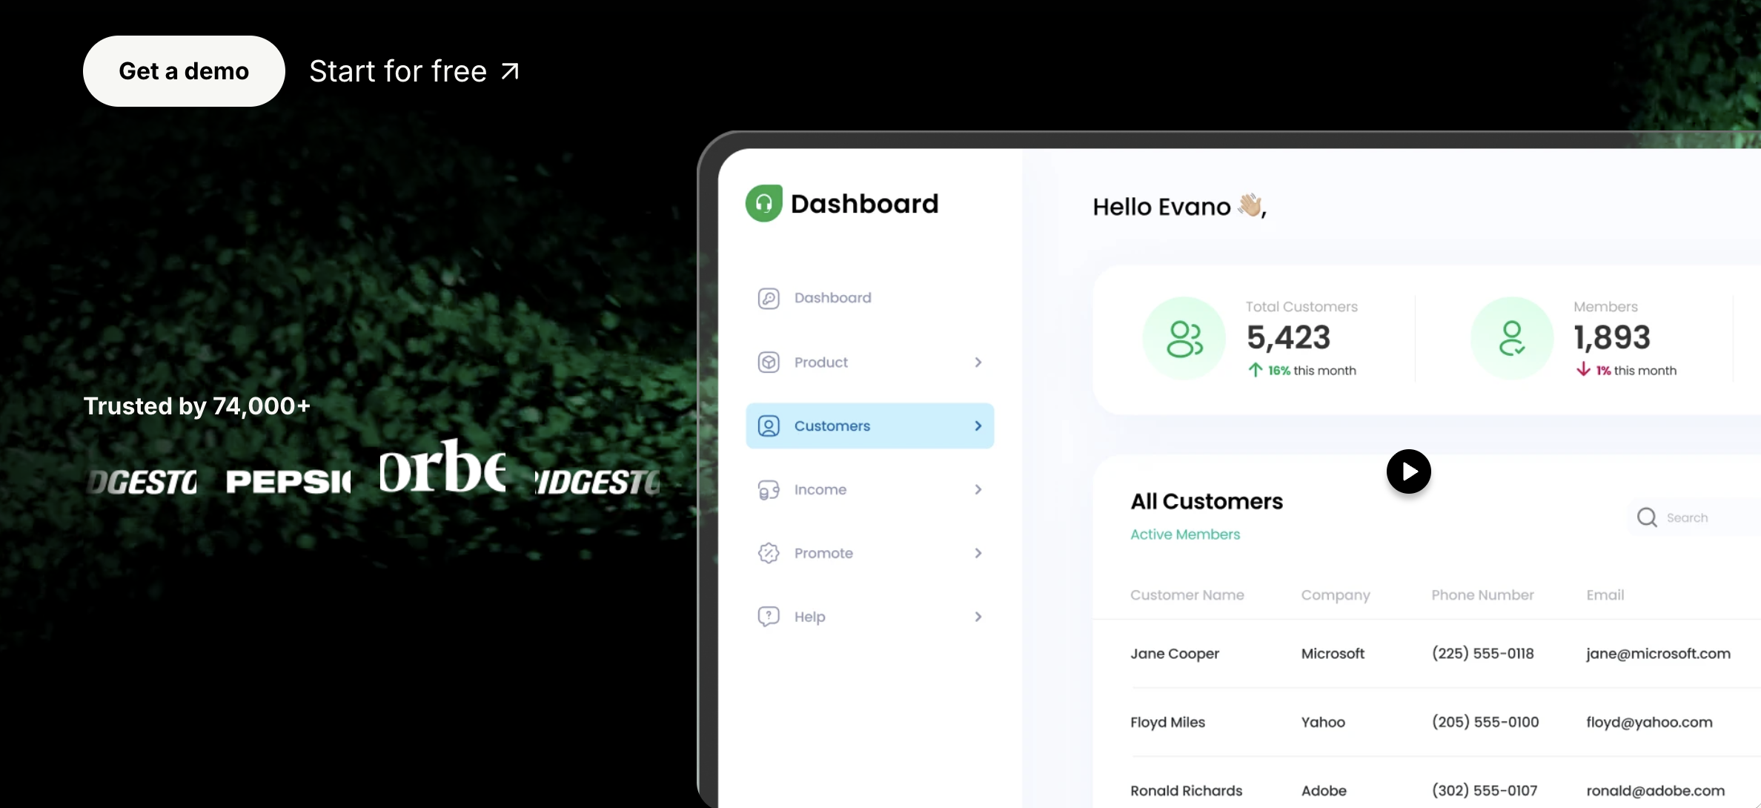Click the Help question bubble icon

point(769,617)
